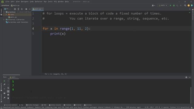Open Problems tool window
The height and width of the screenshot is (109, 194).
coord(67,105)
